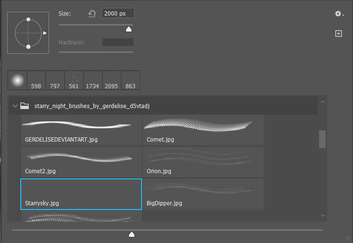This screenshot has height=243, width=353.
Task: Select the partially visible brush below Starrysky.jpg
Action: tap(81, 216)
